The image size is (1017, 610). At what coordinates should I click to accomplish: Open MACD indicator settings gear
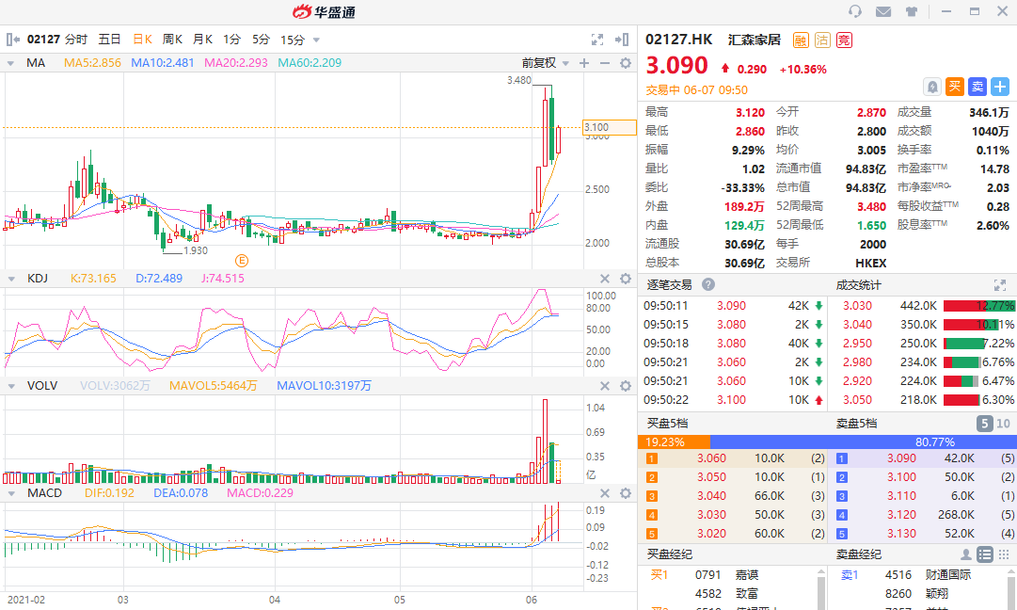[626, 493]
